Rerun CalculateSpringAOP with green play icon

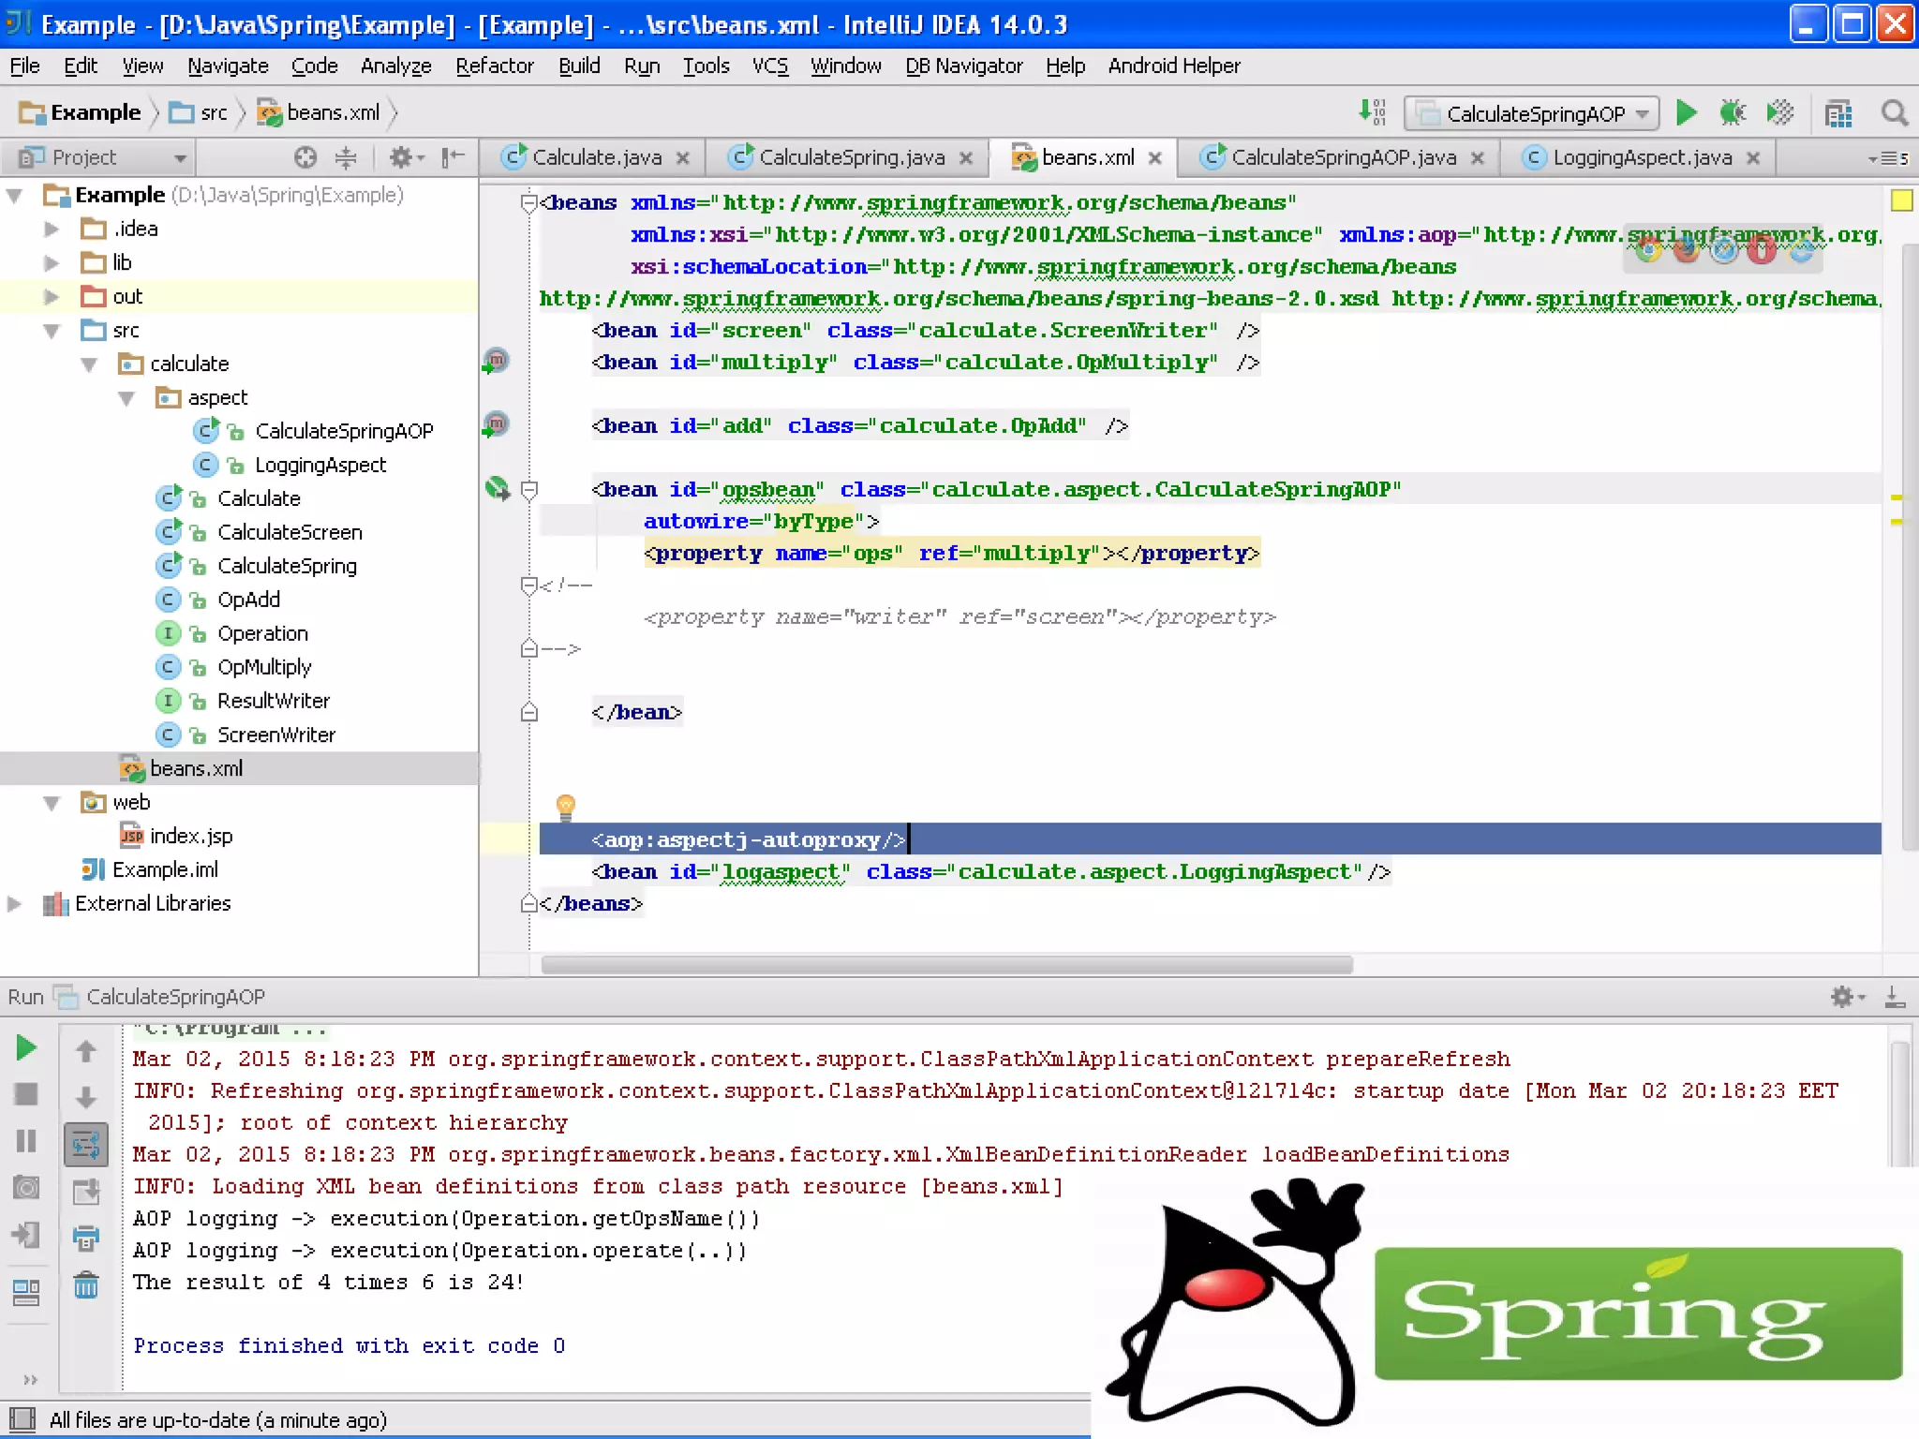point(26,1048)
